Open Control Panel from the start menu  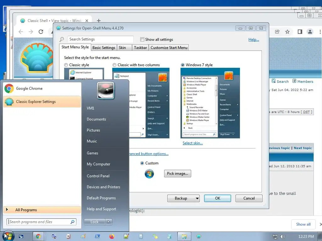click(x=98, y=176)
